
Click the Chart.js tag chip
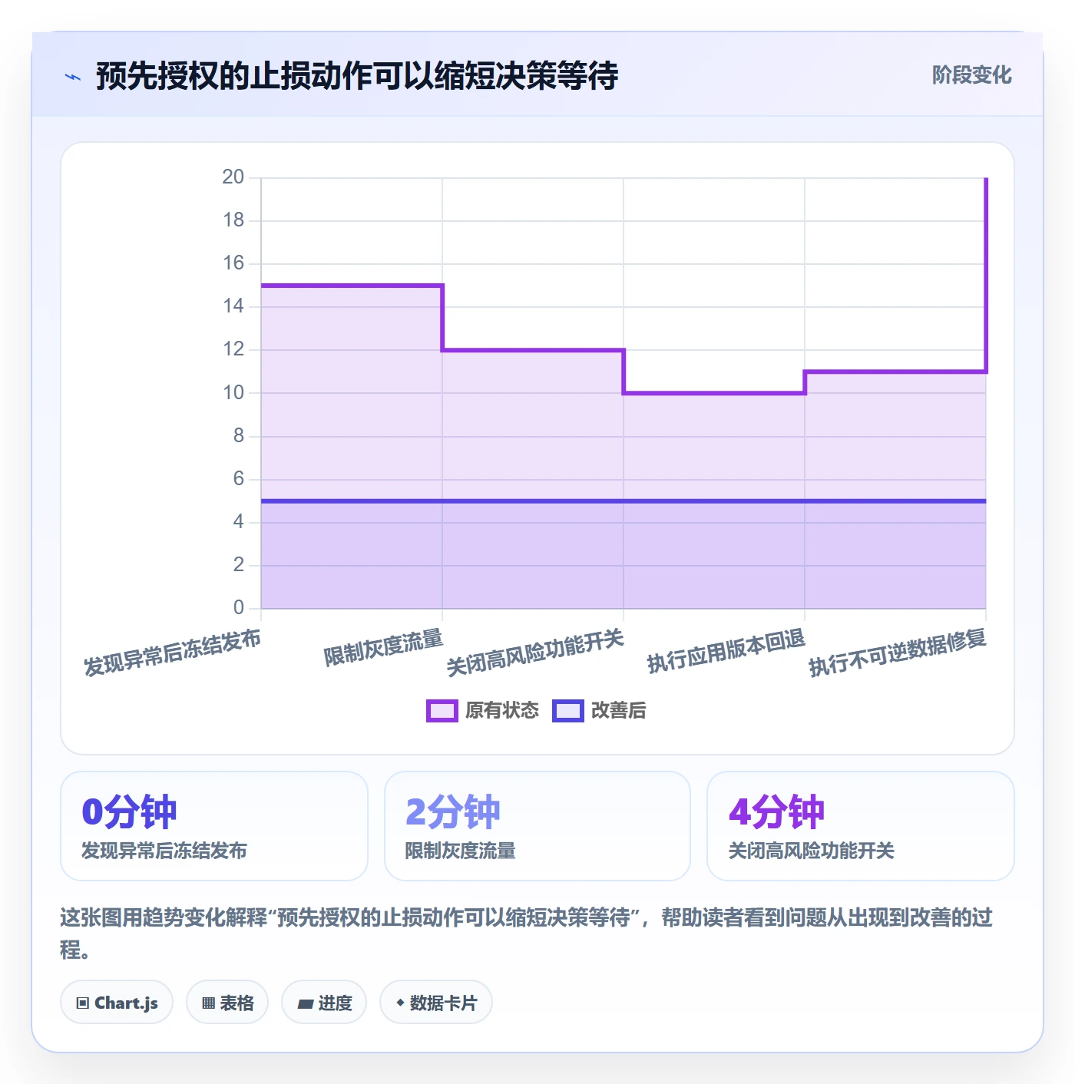click(117, 1003)
